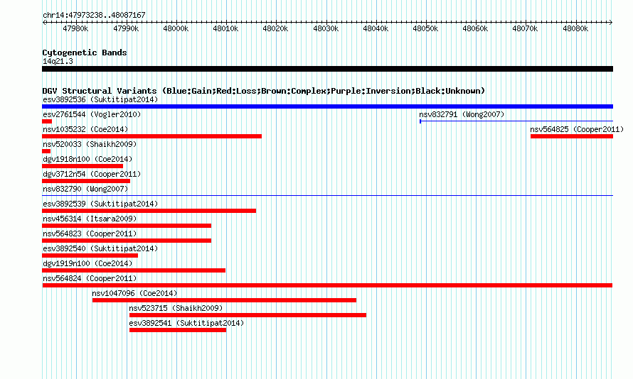Screen dimensions: 633x379
Task: Click the thin blue nsv832791 line
Action: tap(516, 121)
